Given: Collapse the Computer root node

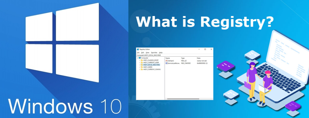Looking at the screenshot, I should click(x=137, y=58).
